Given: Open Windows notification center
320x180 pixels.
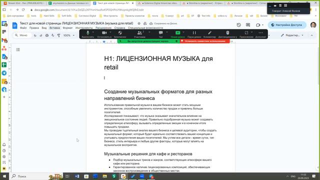Looking at the screenshot, I should point(313,176).
